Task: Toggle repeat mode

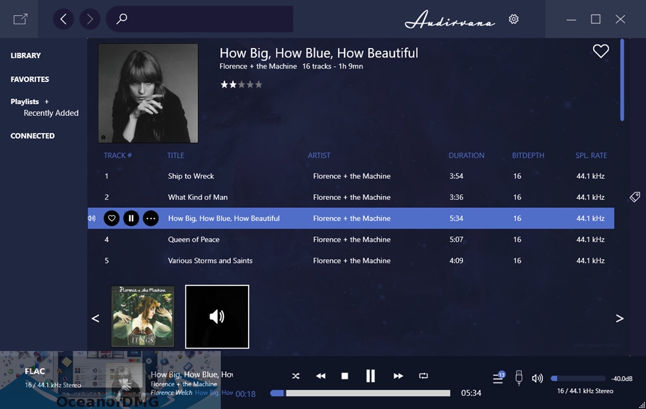Action: (423, 376)
